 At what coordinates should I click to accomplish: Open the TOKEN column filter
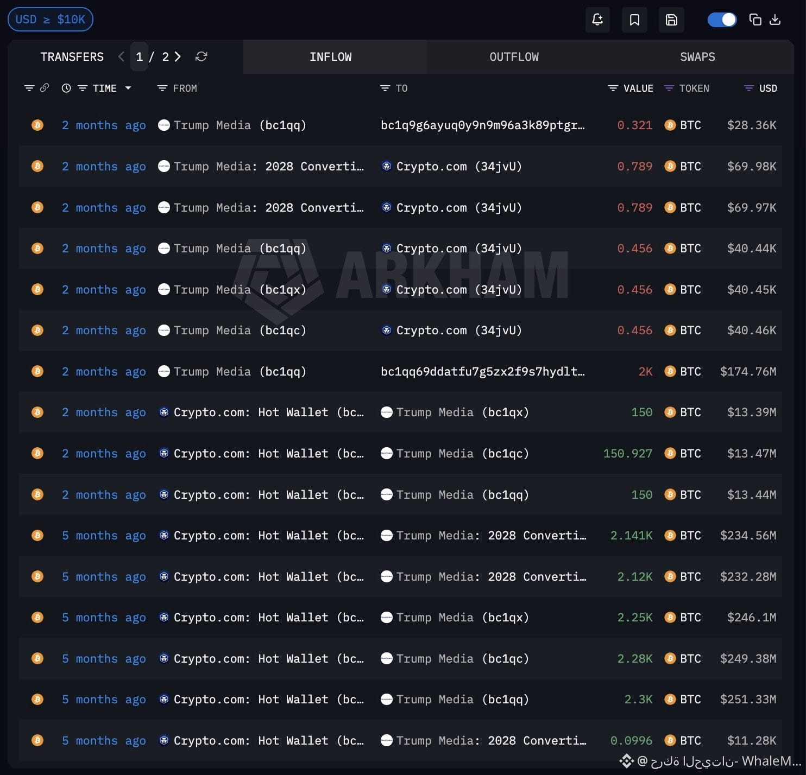pyautogui.click(x=669, y=88)
